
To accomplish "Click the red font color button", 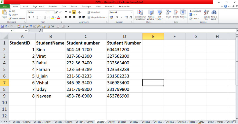I will click(59, 17).
